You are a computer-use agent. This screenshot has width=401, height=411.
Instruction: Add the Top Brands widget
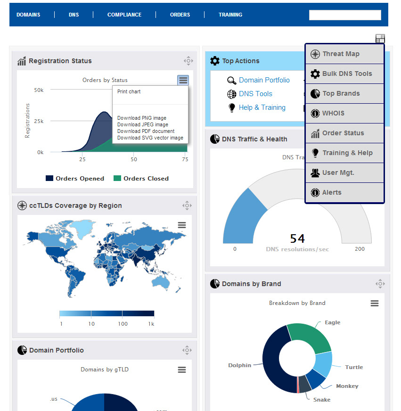pyautogui.click(x=344, y=94)
